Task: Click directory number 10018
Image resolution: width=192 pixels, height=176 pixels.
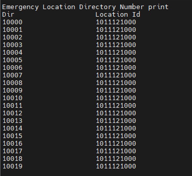Action: pyautogui.click(x=13, y=159)
